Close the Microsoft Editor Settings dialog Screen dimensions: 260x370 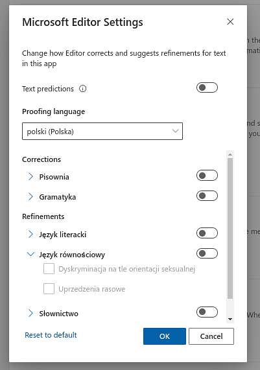pyautogui.click(x=230, y=22)
